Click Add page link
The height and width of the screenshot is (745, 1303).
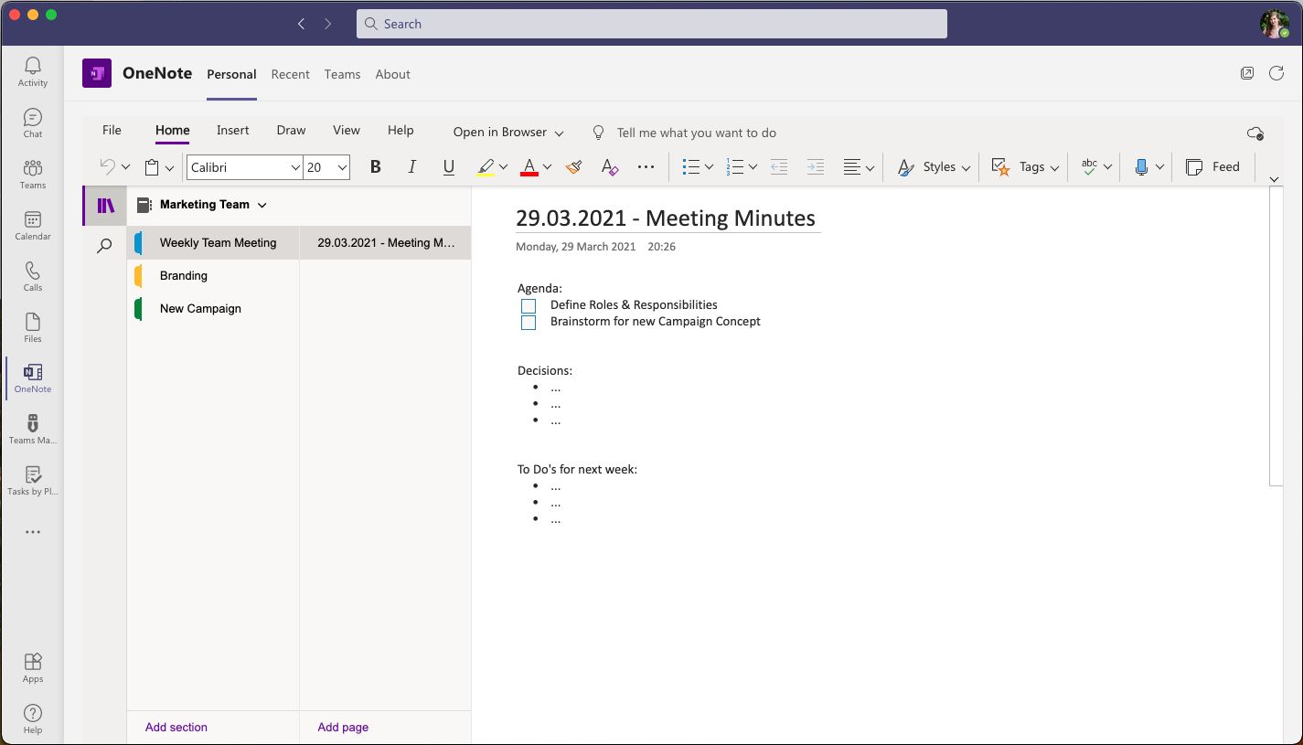tap(343, 728)
